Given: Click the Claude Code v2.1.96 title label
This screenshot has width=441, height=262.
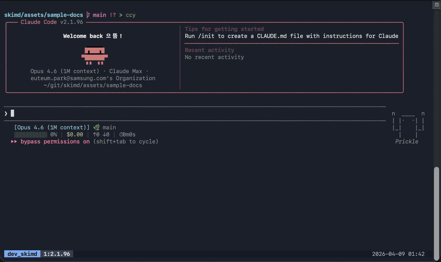Looking at the screenshot, I should tap(52, 22).
